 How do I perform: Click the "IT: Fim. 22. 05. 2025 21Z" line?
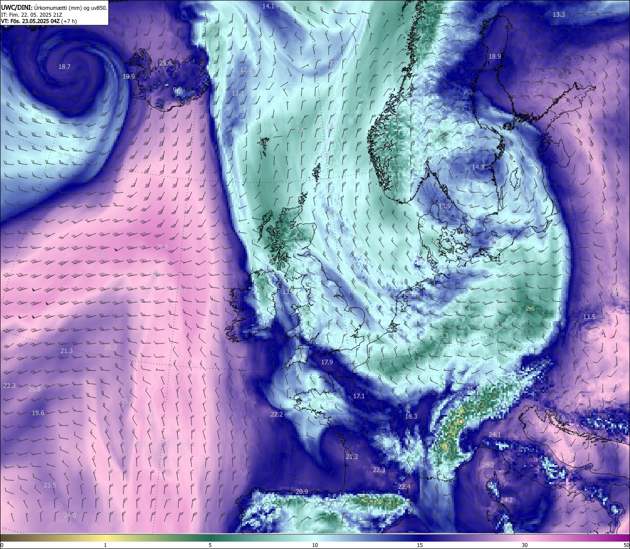[31, 14]
